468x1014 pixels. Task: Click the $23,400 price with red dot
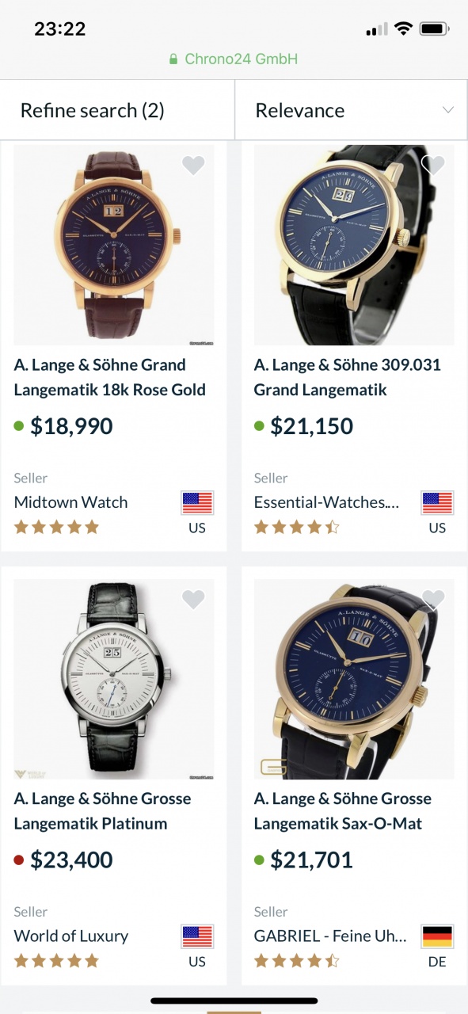coord(63,860)
